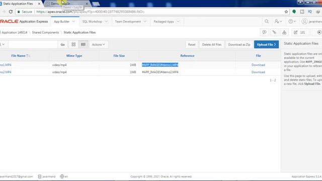Click the language globe icon in footer
Screen dimensions: 322x181
(62, 176)
